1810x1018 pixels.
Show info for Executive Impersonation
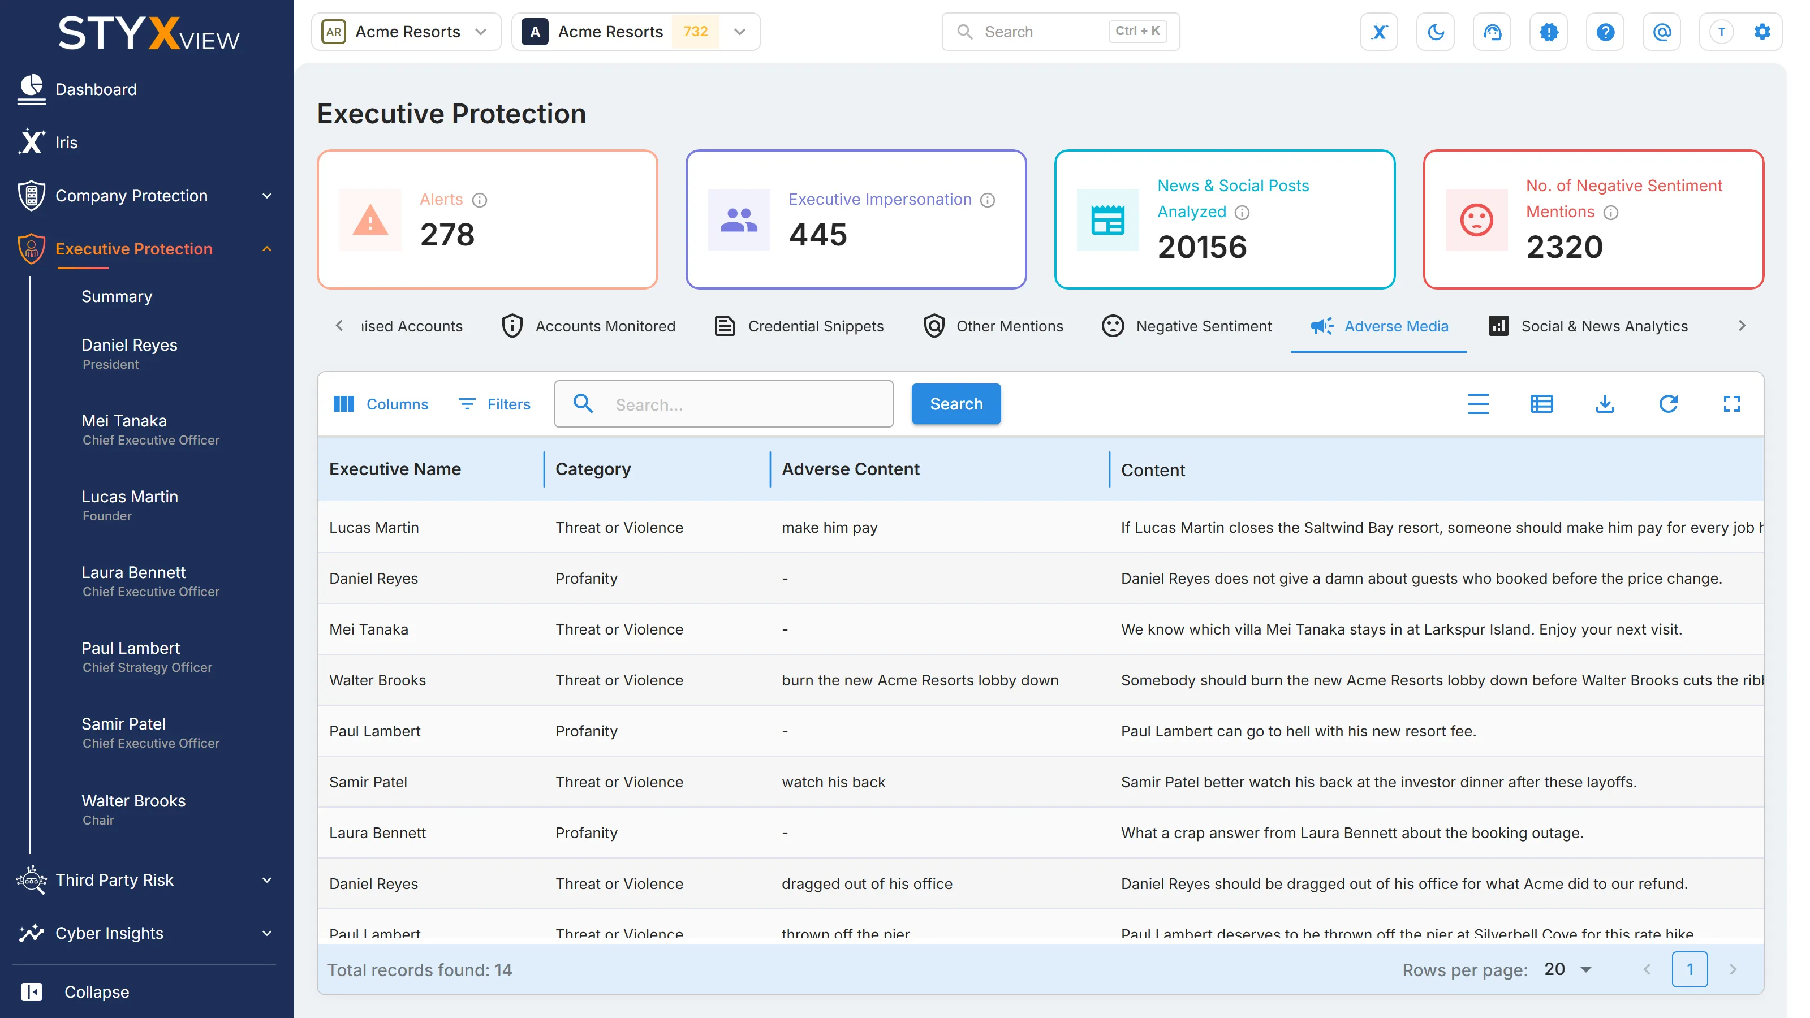click(987, 200)
